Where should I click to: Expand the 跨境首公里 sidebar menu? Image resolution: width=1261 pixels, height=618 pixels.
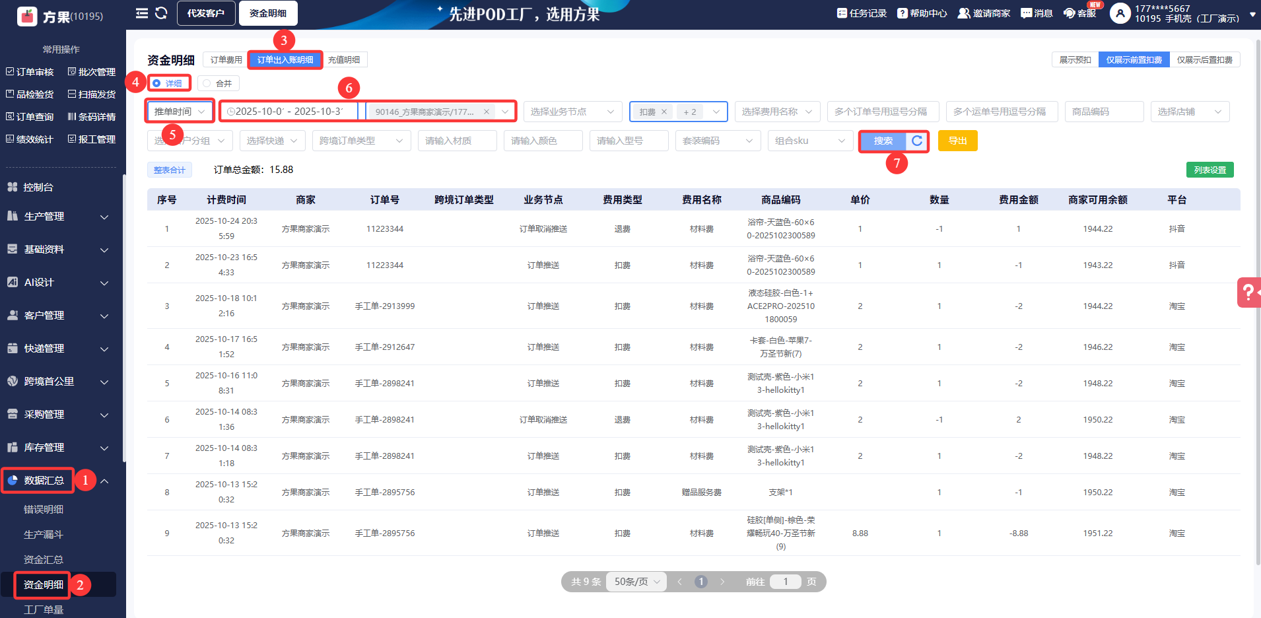pyautogui.click(x=57, y=382)
